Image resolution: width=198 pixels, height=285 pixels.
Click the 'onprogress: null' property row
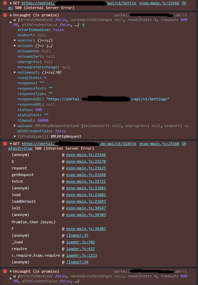(35, 62)
